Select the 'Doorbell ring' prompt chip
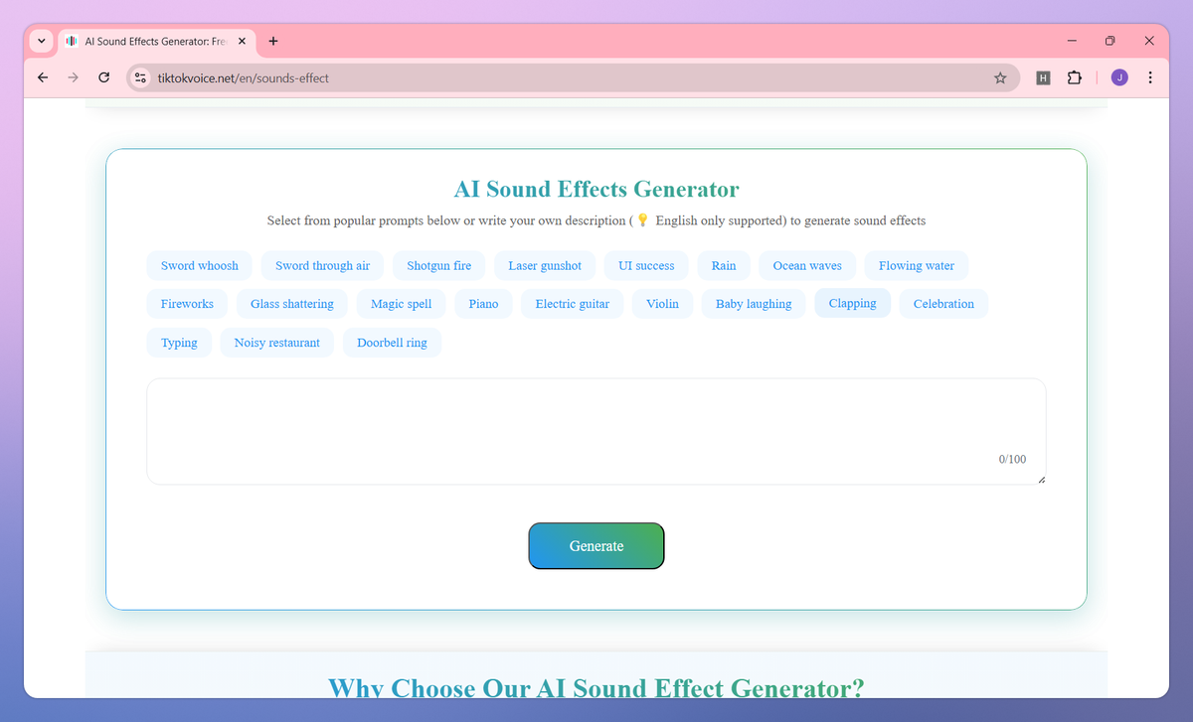Screen dimensions: 1193x722 click(392, 342)
